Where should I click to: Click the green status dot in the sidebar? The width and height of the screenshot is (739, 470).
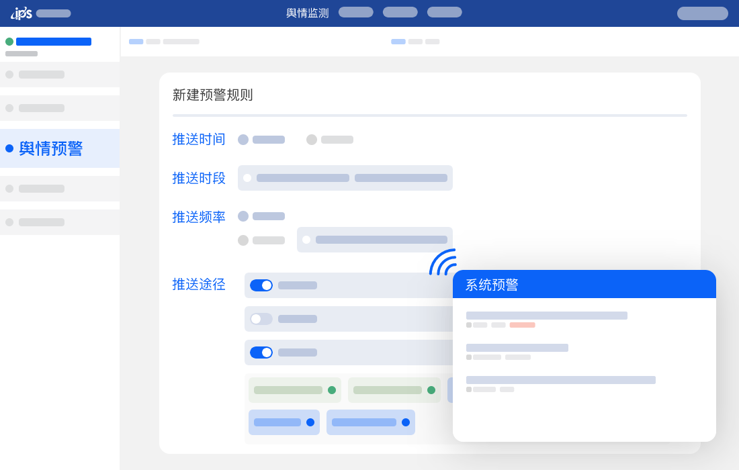[x=9, y=41]
